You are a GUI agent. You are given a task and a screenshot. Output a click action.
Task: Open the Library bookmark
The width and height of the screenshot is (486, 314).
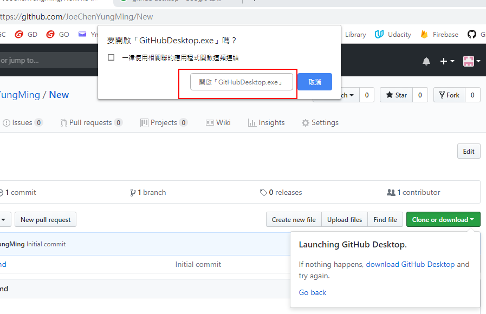(x=355, y=34)
